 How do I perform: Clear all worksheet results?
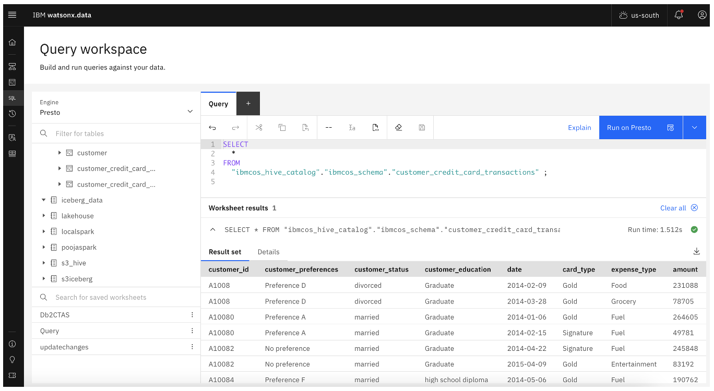coord(674,207)
